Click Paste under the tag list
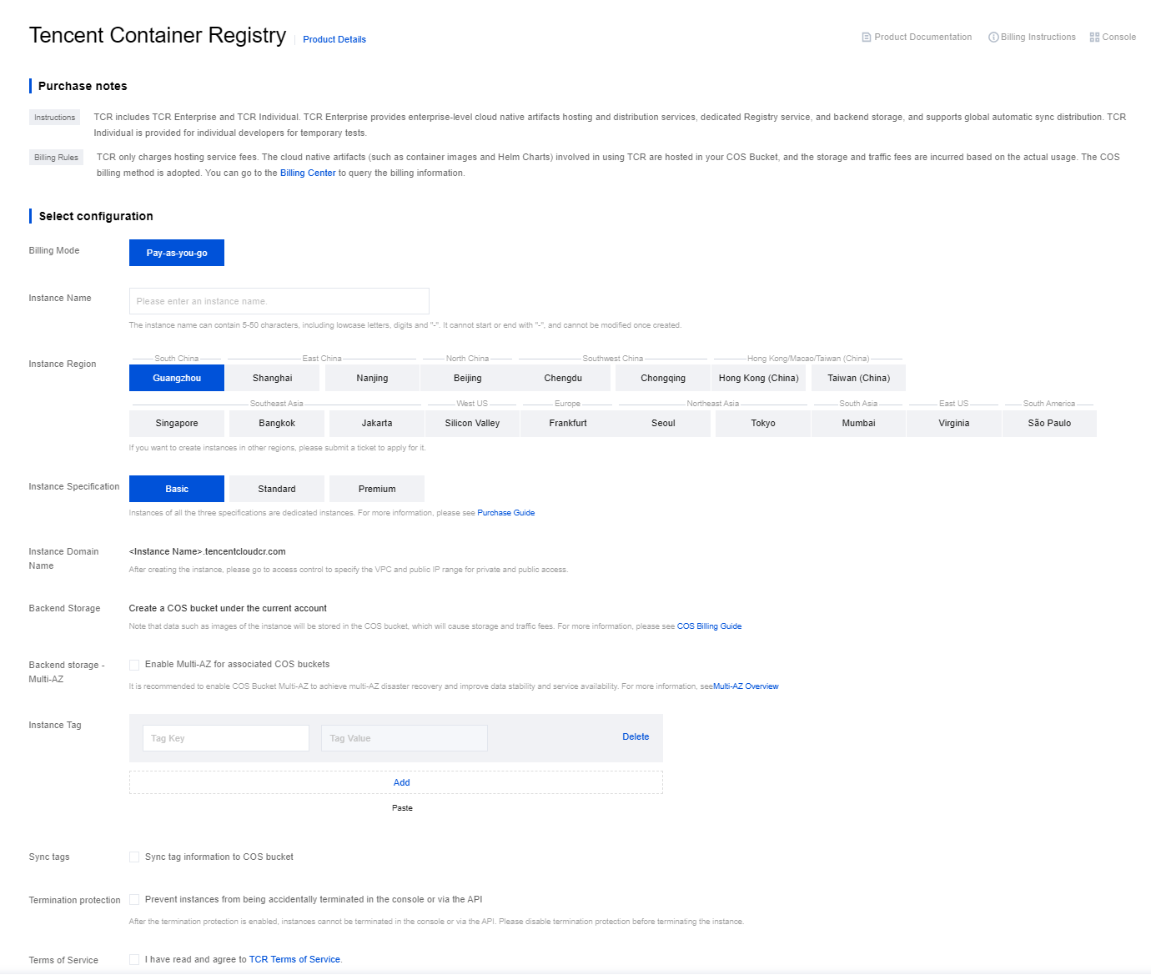Image resolution: width=1151 pixels, height=975 pixels. coord(402,808)
